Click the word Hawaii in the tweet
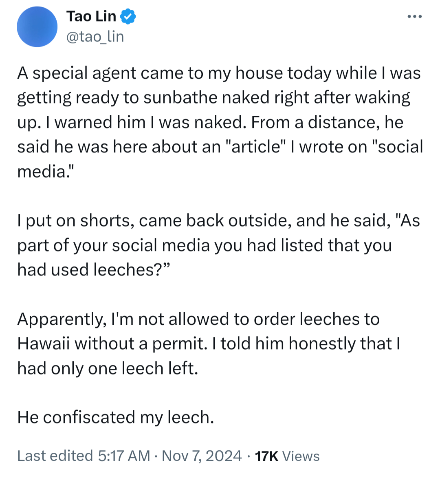Viewport: 440px width, 478px height. [x=43, y=344]
